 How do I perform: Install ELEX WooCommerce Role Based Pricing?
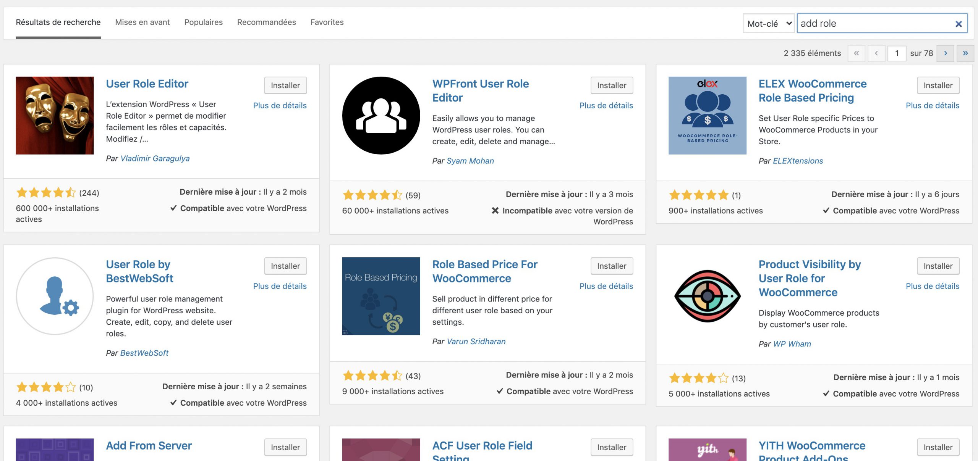[x=938, y=85]
